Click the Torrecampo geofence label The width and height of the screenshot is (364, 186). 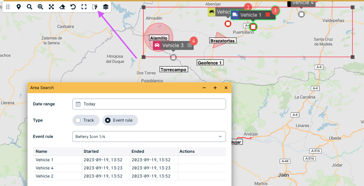pos(174,69)
